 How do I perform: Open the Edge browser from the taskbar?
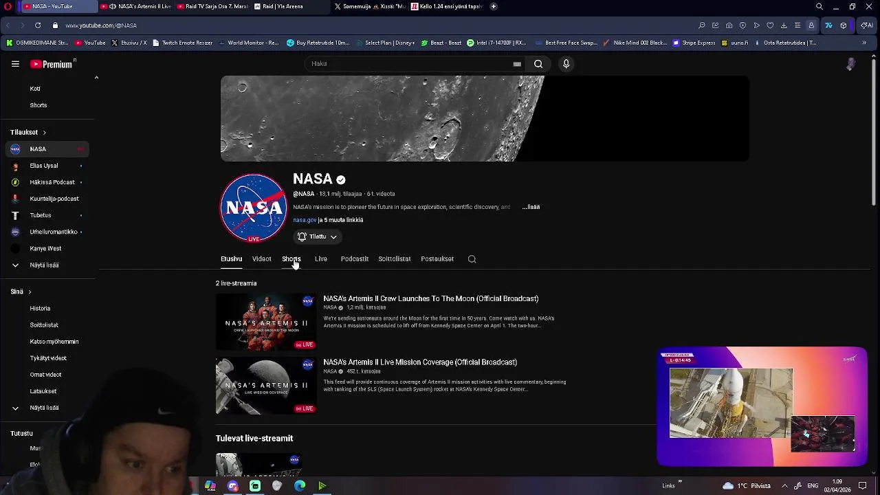click(300, 486)
